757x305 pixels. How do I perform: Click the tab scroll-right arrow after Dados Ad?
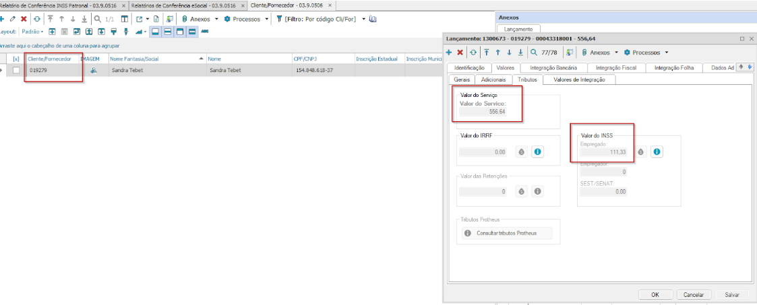(749, 67)
